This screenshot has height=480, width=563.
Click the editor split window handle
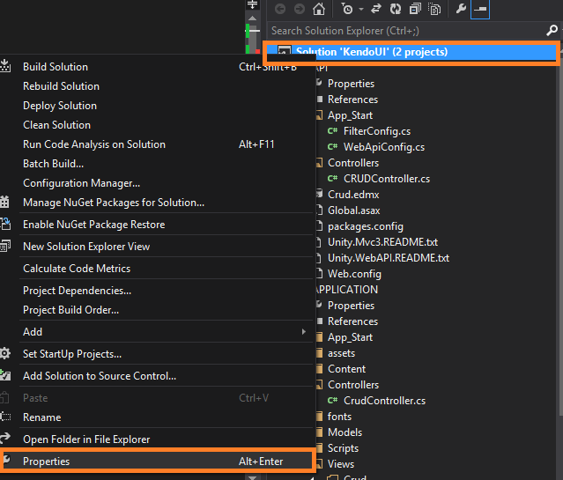click(252, 5)
